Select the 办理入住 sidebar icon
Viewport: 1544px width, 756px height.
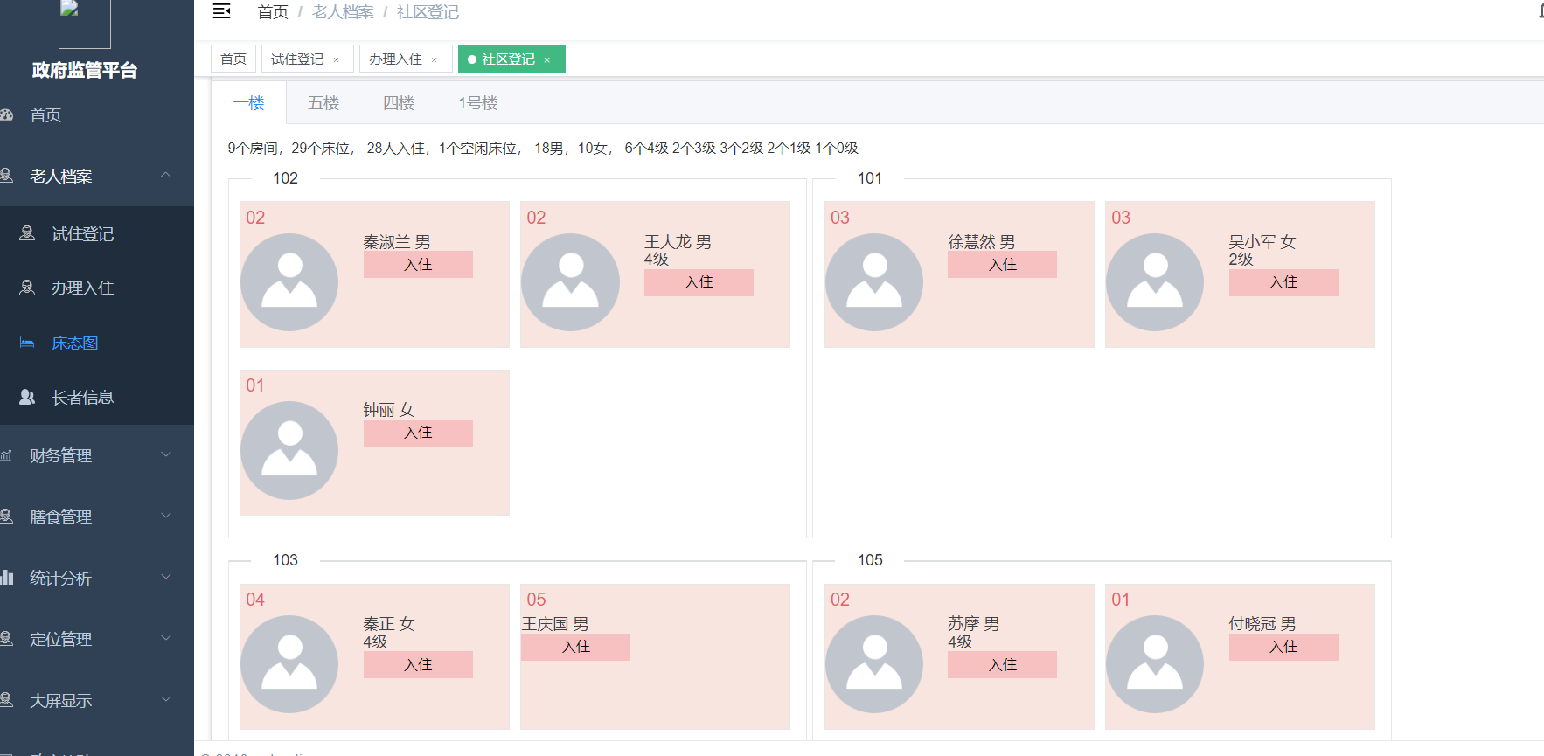pyautogui.click(x=27, y=288)
